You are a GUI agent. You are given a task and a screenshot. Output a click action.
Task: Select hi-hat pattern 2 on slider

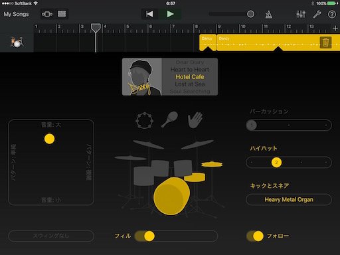(x=276, y=163)
